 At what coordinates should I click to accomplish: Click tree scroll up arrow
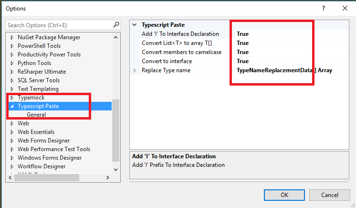click(115, 37)
